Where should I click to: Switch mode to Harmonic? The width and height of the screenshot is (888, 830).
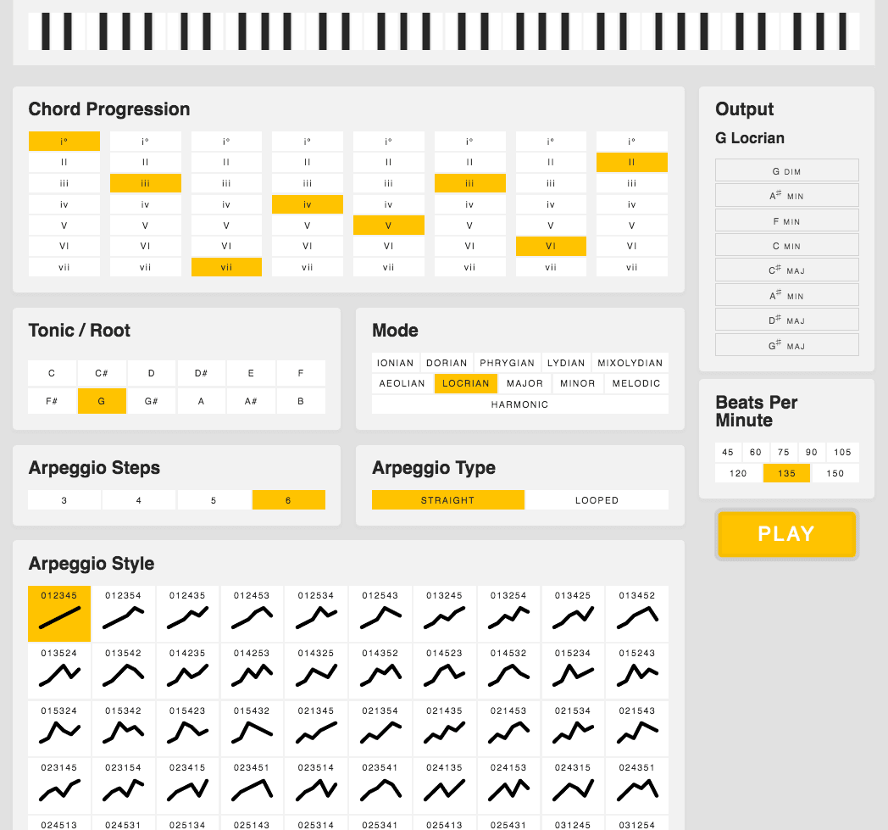tap(519, 404)
